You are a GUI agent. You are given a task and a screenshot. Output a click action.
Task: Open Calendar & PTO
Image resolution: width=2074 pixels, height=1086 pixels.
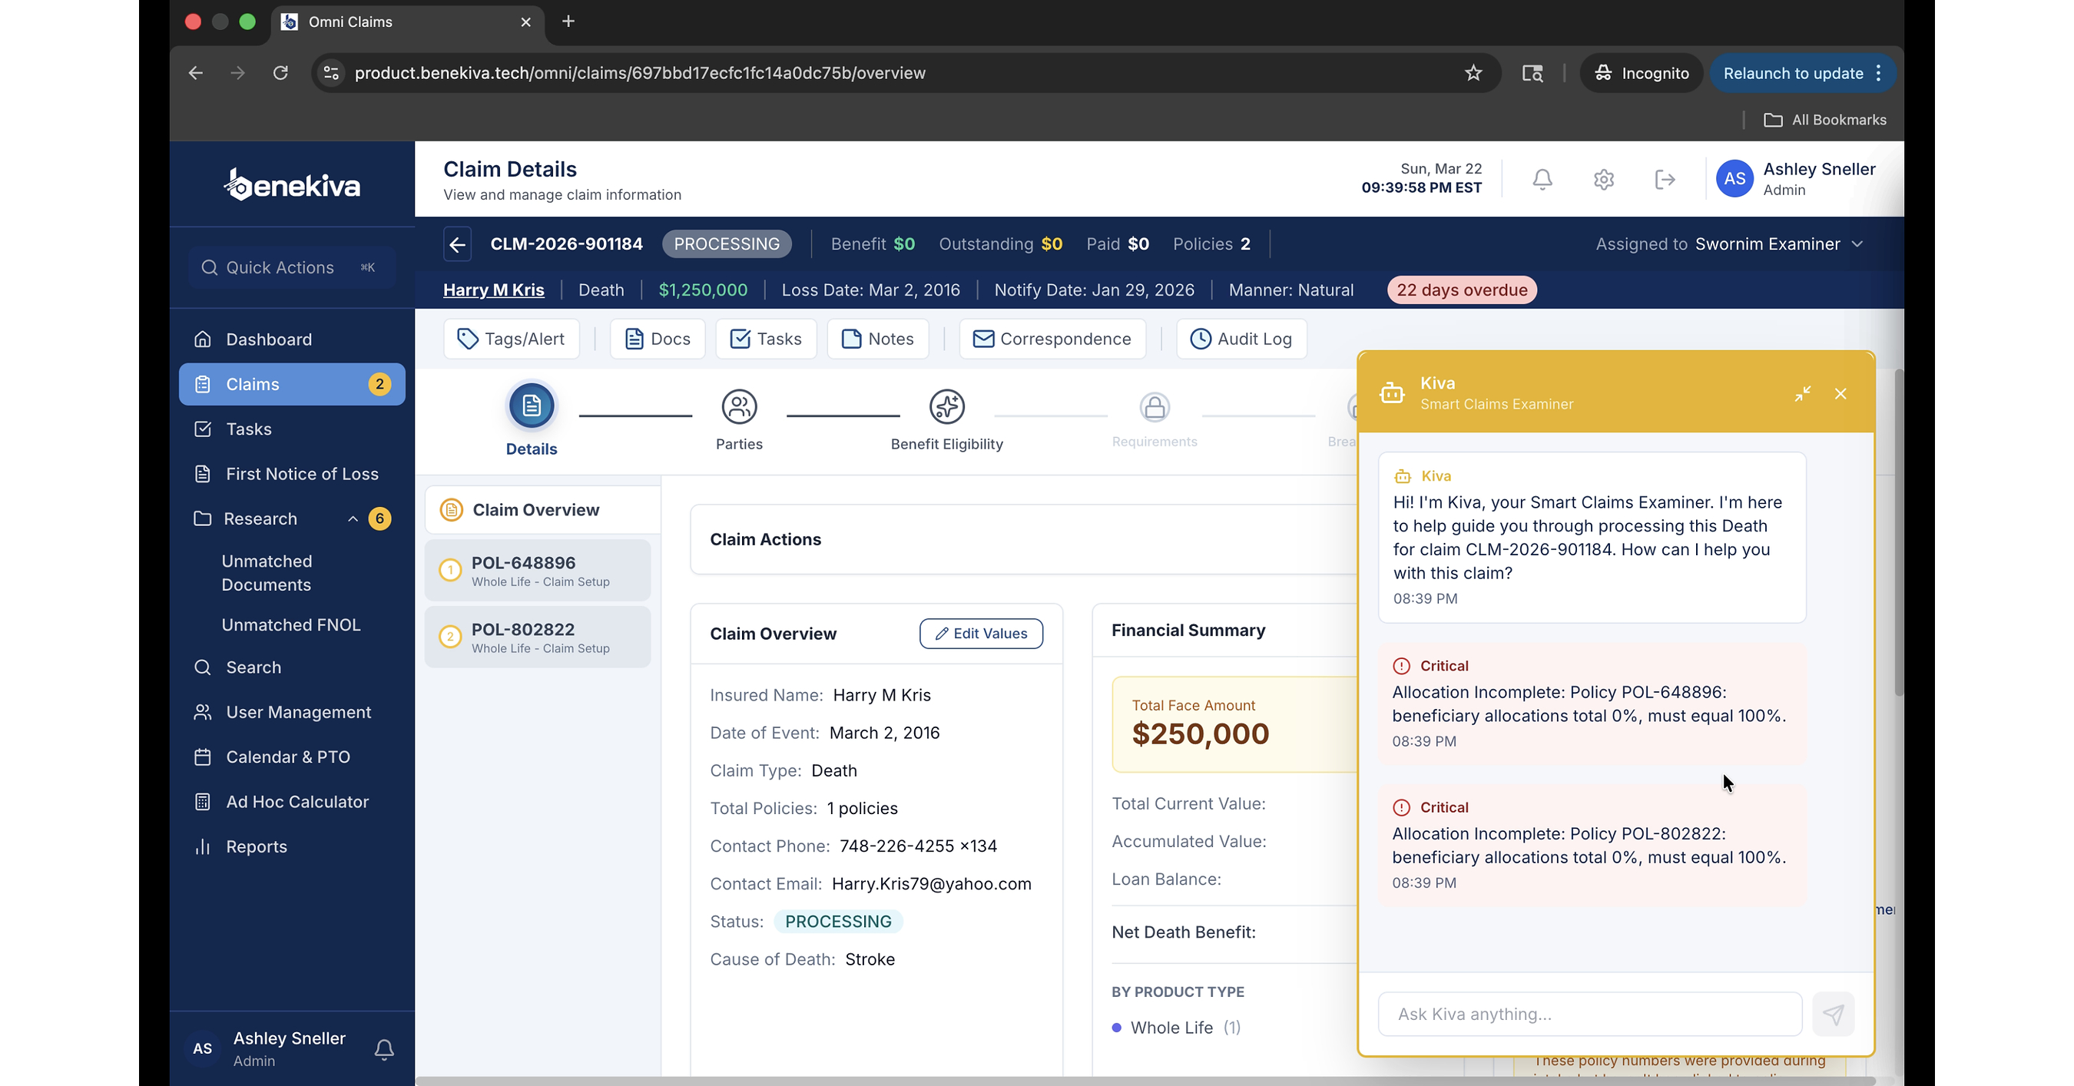pos(291,757)
